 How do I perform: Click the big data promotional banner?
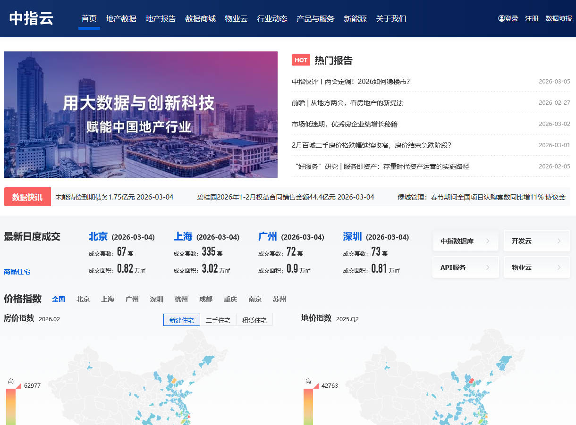click(x=141, y=115)
